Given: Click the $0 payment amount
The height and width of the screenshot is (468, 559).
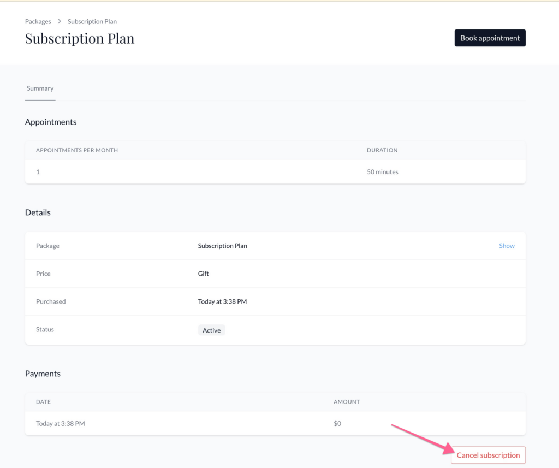Looking at the screenshot, I should coord(337,423).
